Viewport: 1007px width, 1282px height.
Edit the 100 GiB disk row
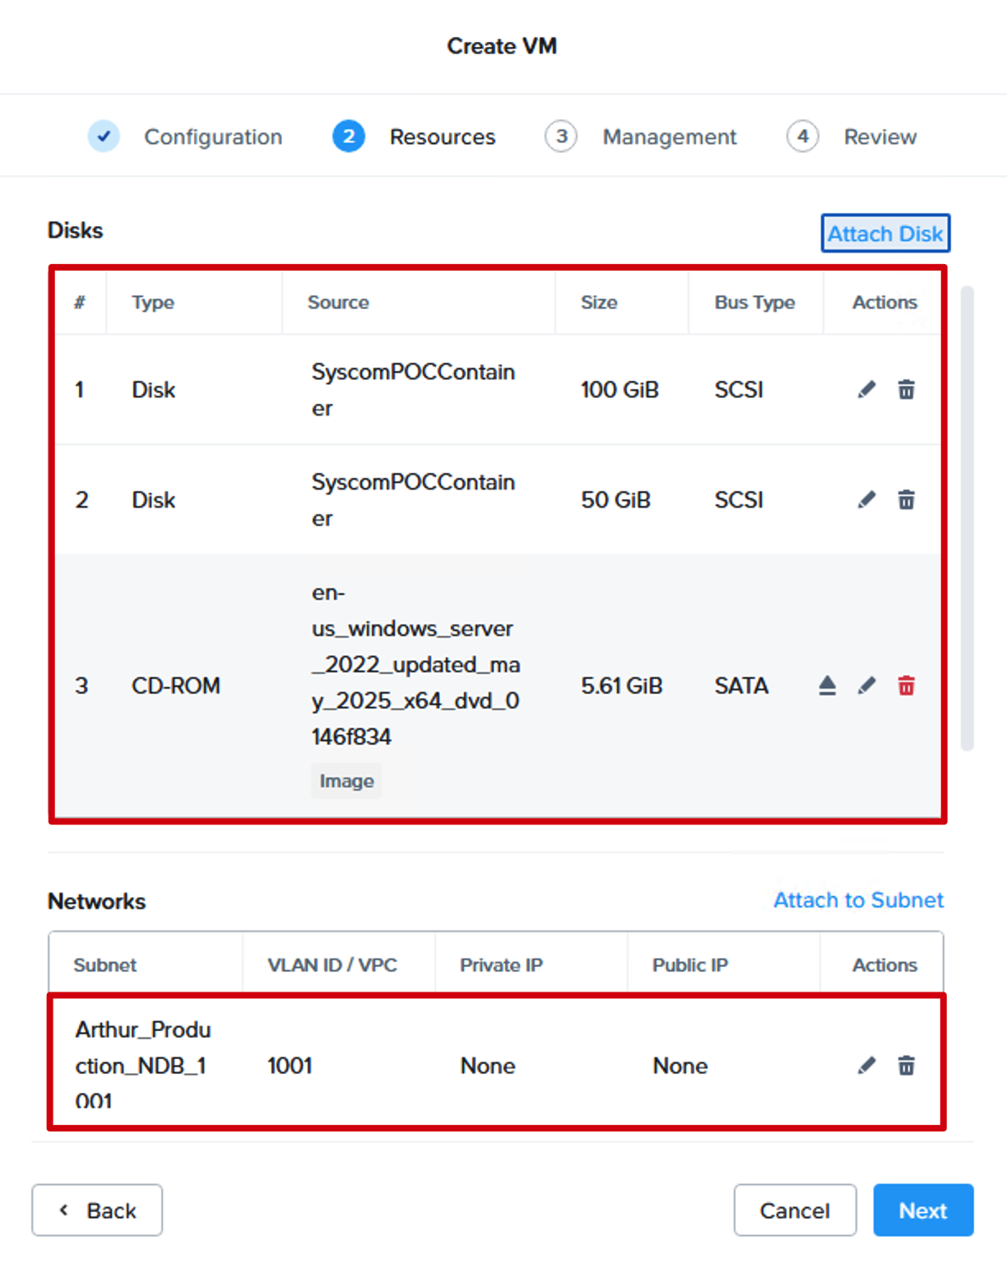tap(866, 389)
